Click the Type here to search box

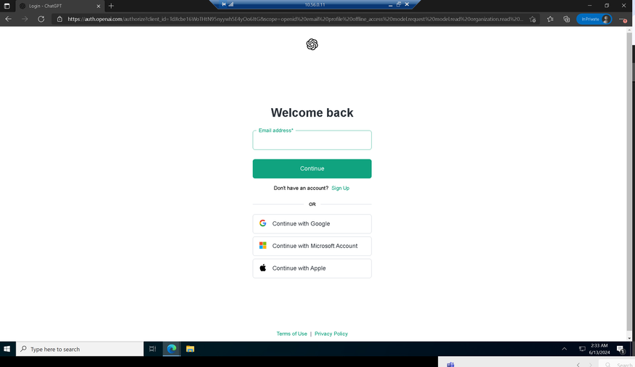[80, 349]
